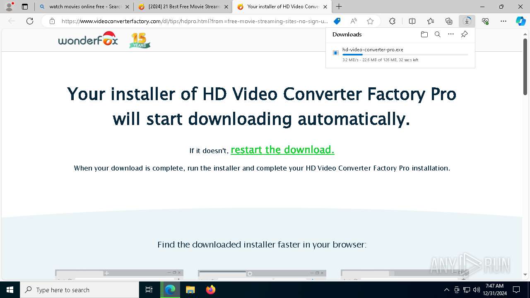The width and height of the screenshot is (530, 298).
Task: Open the Windows Start menu
Action: 10,290
